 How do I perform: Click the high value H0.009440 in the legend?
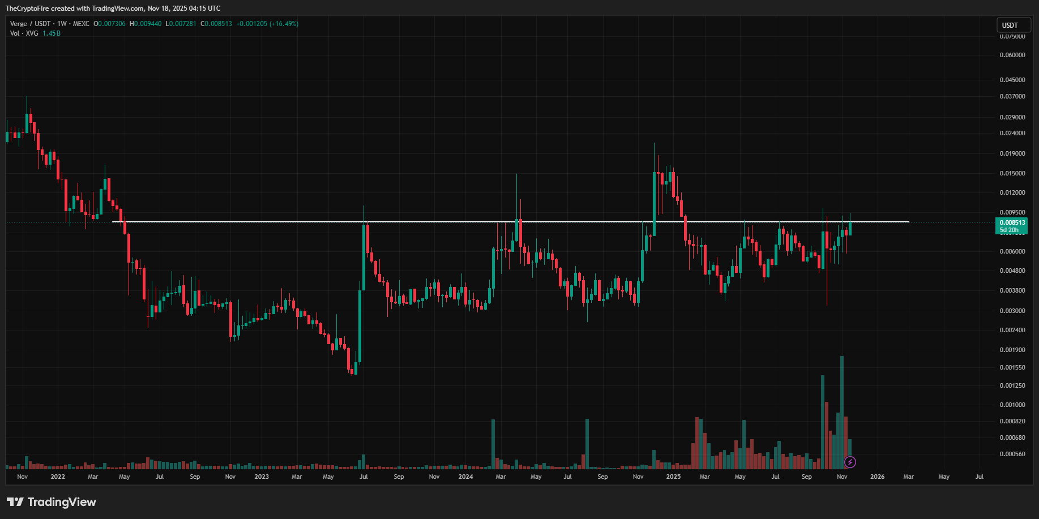coord(146,24)
